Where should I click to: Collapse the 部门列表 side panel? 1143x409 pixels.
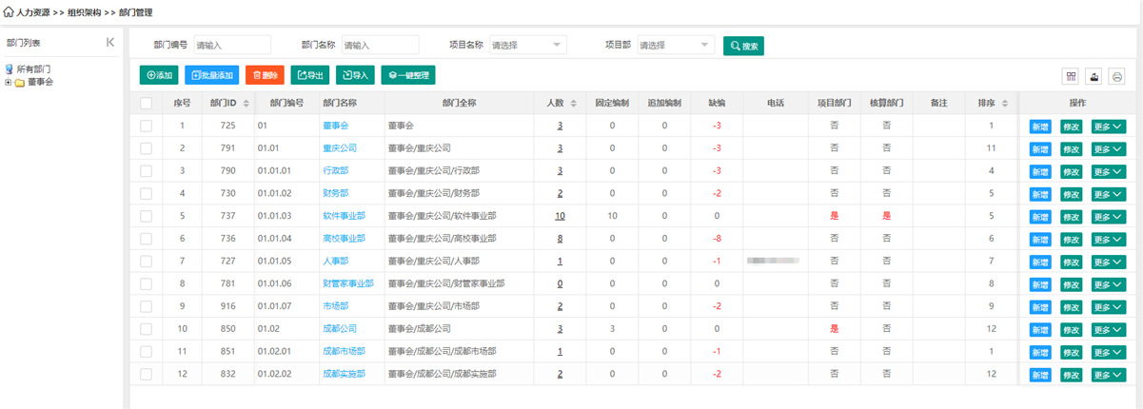tap(110, 43)
